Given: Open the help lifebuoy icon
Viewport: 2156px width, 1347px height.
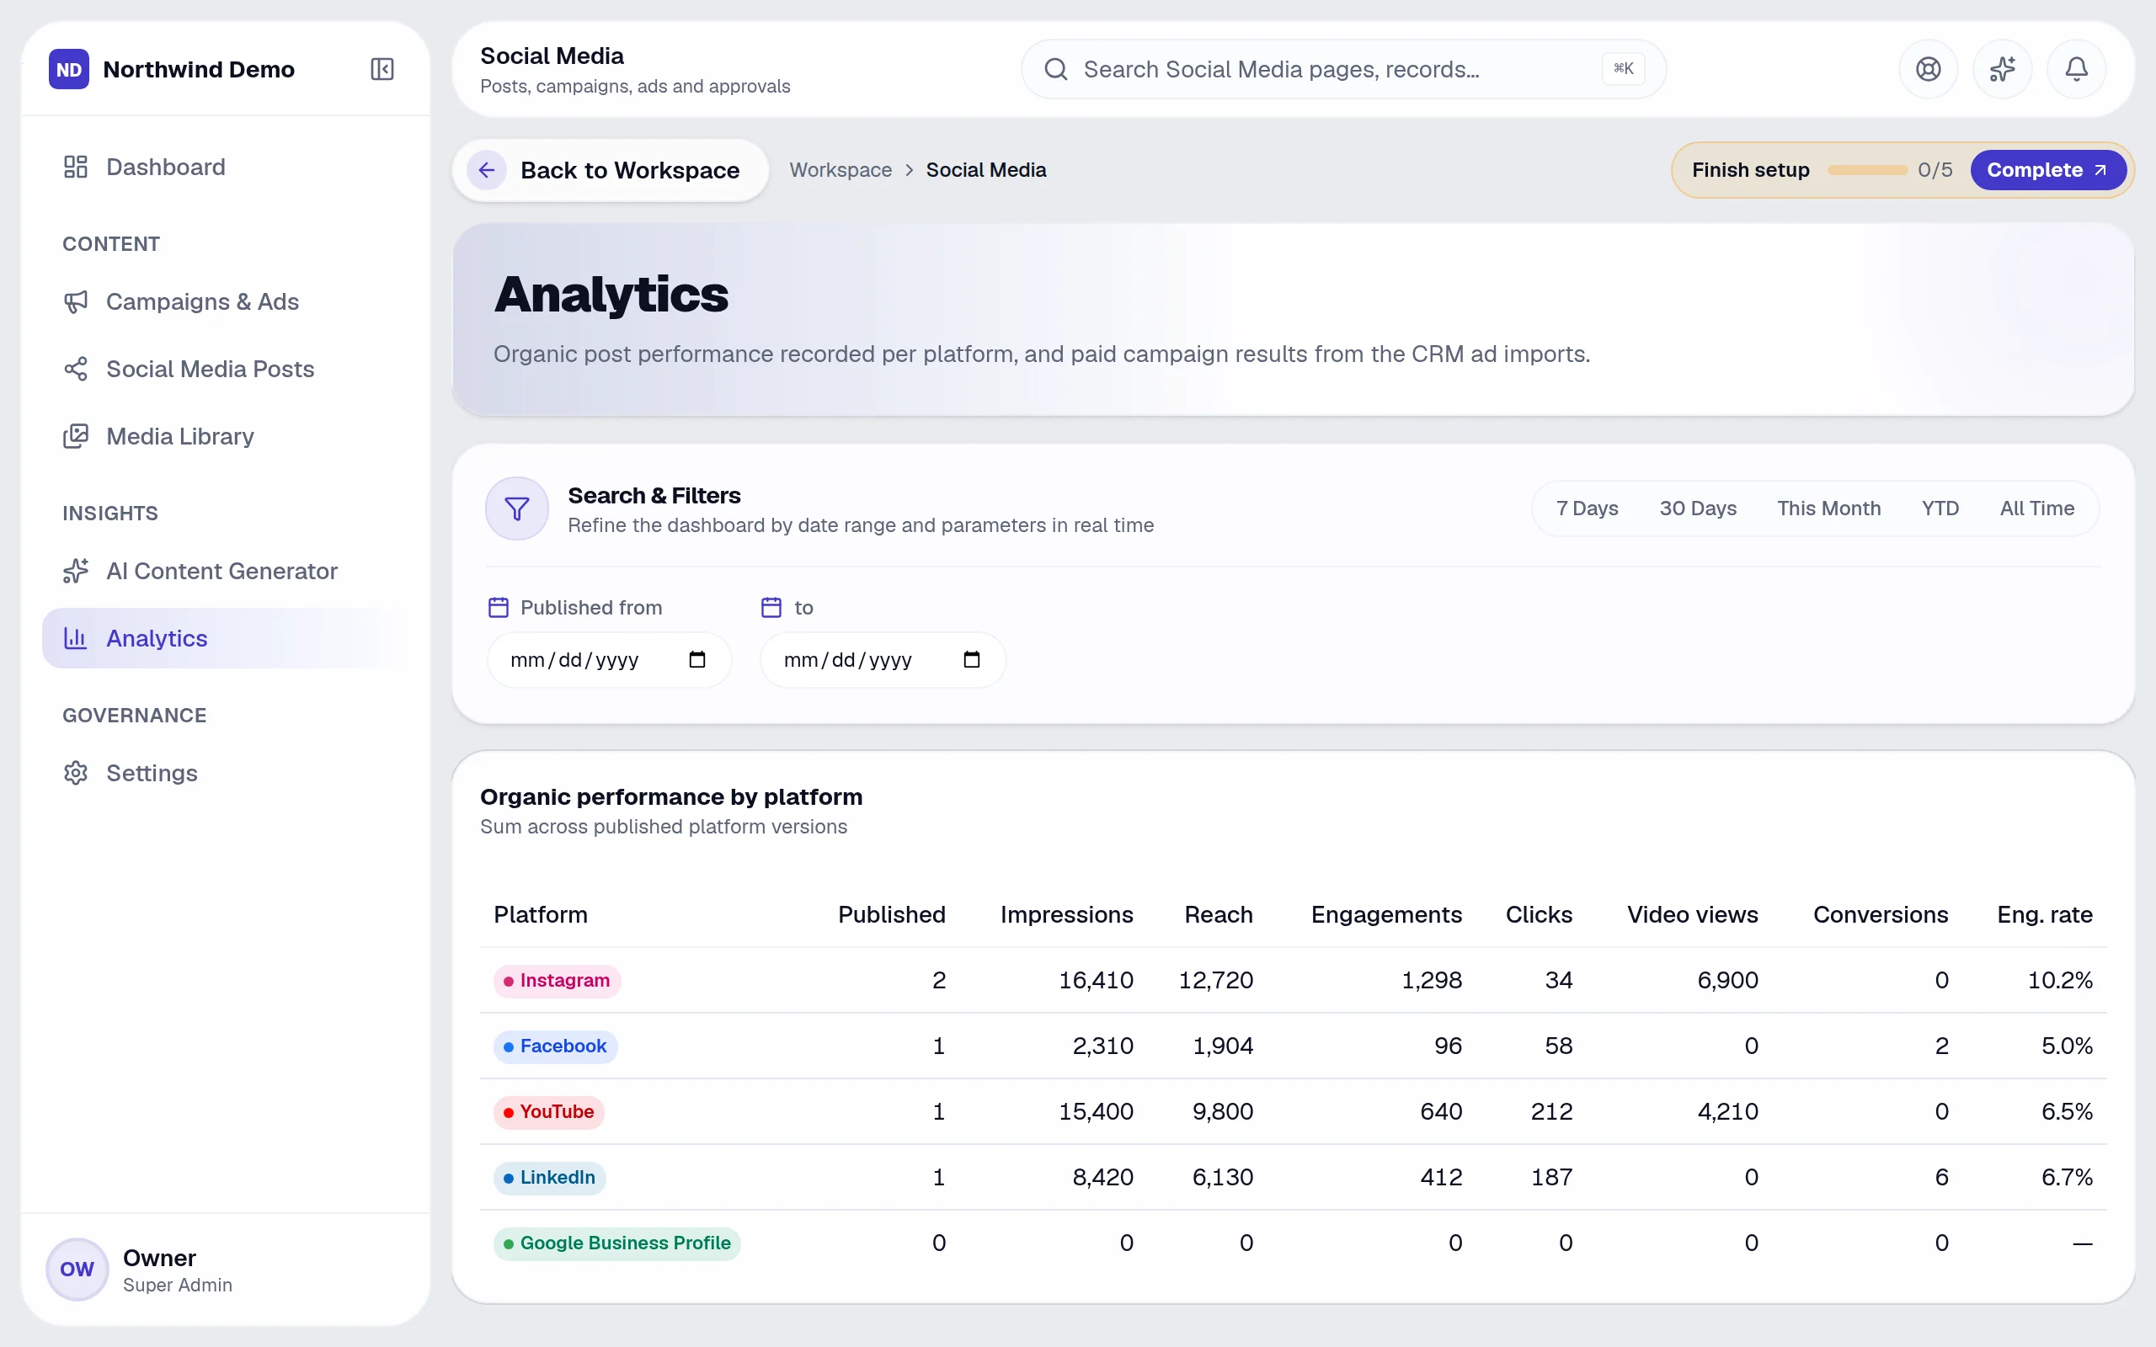Looking at the screenshot, I should pyautogui.click(x=1928, y=70).
